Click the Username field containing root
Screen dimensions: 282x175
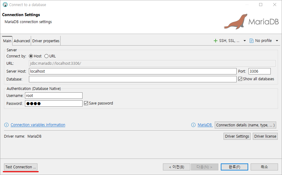(54, 96)
